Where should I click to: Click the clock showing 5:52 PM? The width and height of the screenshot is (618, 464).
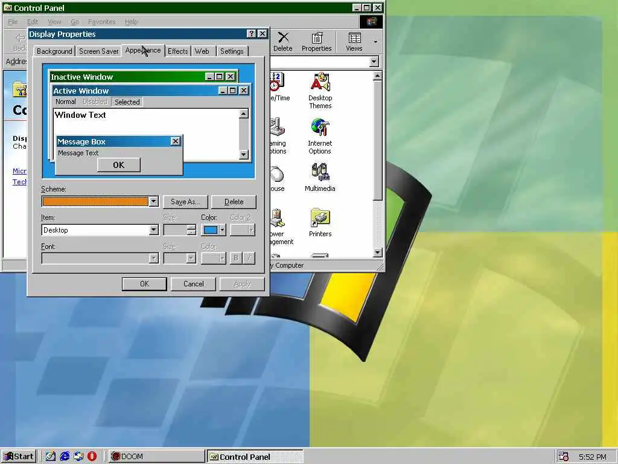pos(593,457)
